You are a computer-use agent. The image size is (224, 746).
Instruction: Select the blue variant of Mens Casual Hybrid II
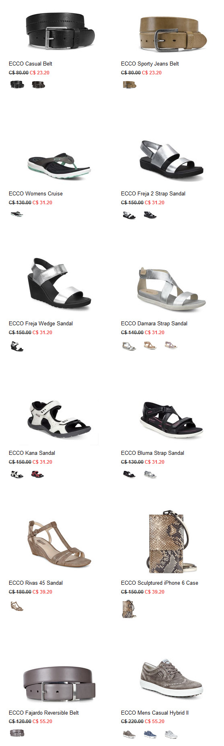point(150,734)
